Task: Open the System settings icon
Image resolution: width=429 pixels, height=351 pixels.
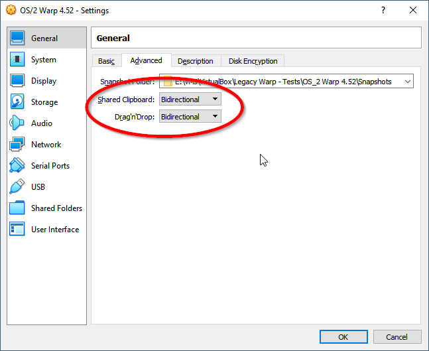Action: click(x=17, y=59)
